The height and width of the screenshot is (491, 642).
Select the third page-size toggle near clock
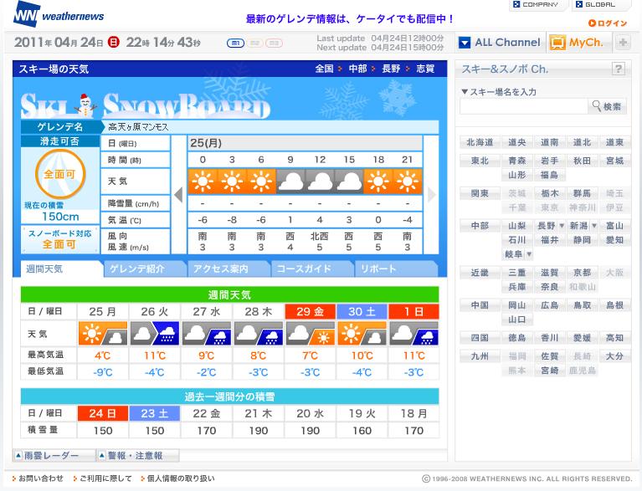[x=274, y=43]
